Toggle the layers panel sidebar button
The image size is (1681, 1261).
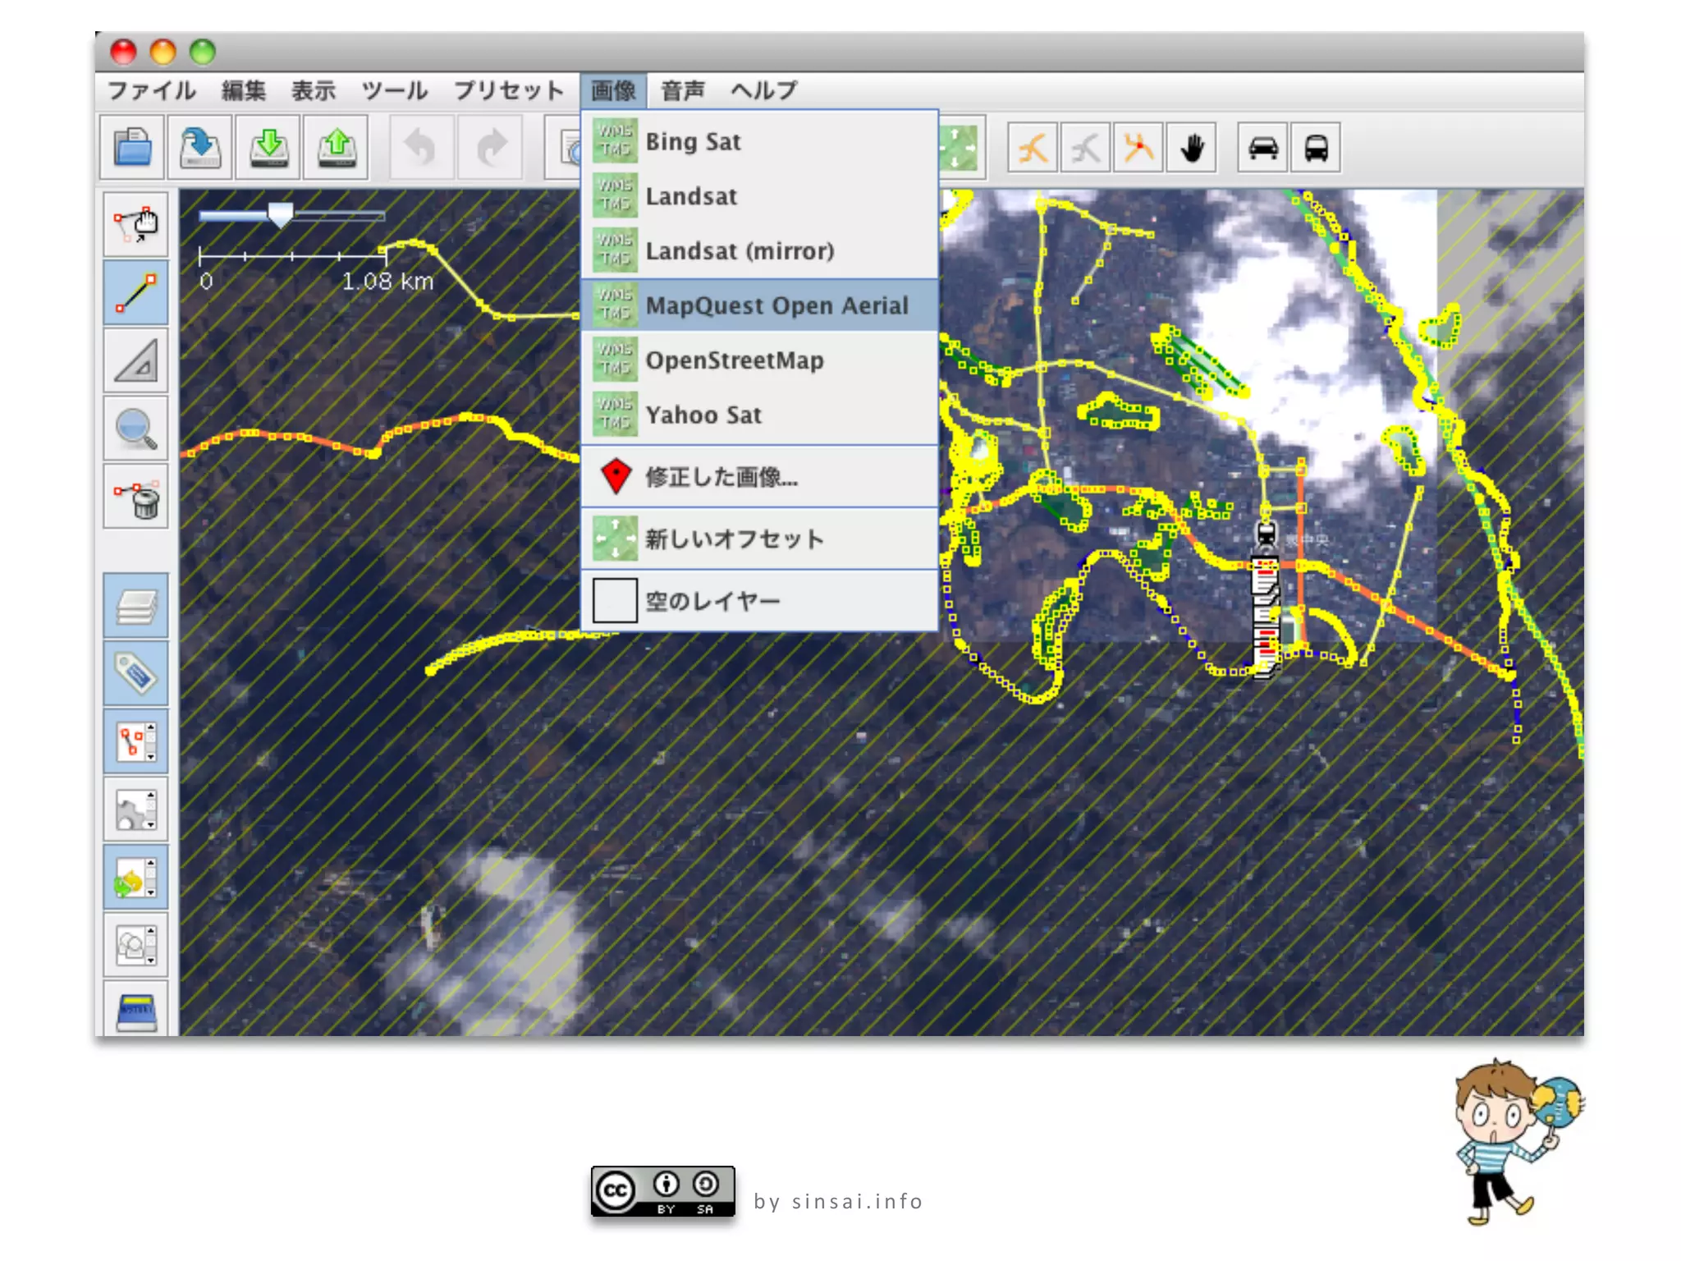click(x=136, y=607)
